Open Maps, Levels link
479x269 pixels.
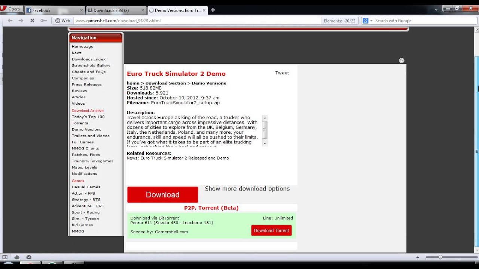(84, 168)
